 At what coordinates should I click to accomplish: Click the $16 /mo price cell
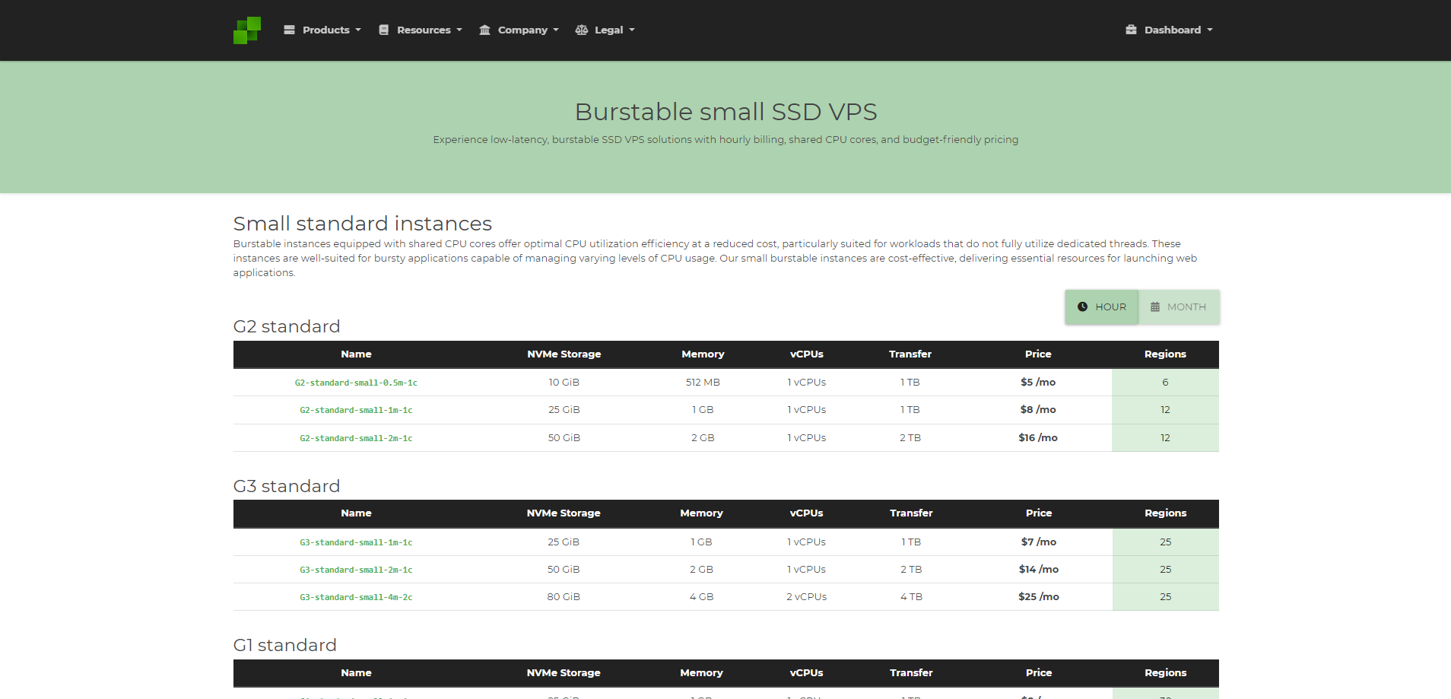click(x=1038, y=437)
